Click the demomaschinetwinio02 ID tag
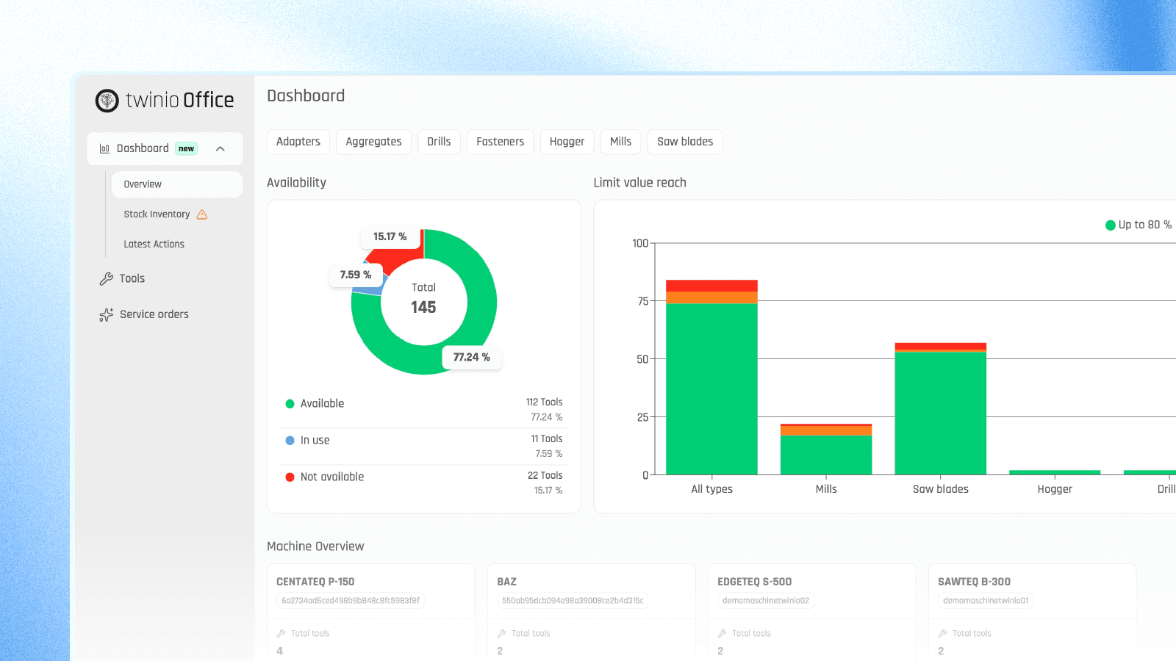This screenshot has width=1176, height=661. pyautogui.click(x=766, y=601)
